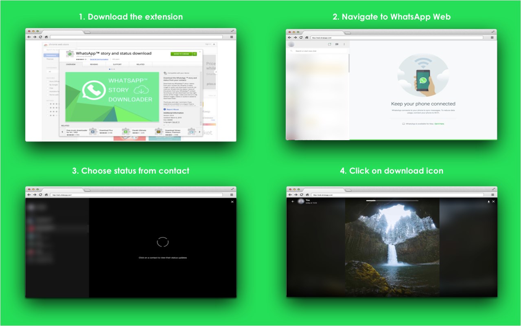Click the extension puzzle icon beside title
This screenshot has height=326, width=521.
click(x=70, y=54)
